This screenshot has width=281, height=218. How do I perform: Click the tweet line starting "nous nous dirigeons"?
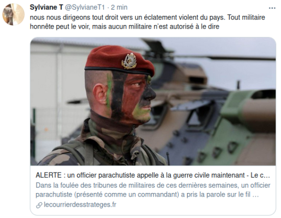pos(147,17)
